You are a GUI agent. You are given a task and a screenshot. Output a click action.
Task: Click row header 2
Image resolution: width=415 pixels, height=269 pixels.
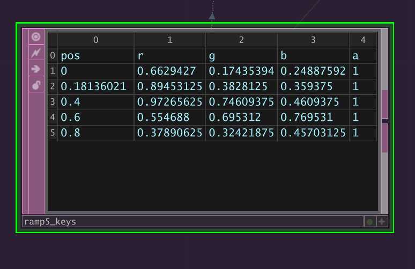pyautogui.click(x=53, y=86)
